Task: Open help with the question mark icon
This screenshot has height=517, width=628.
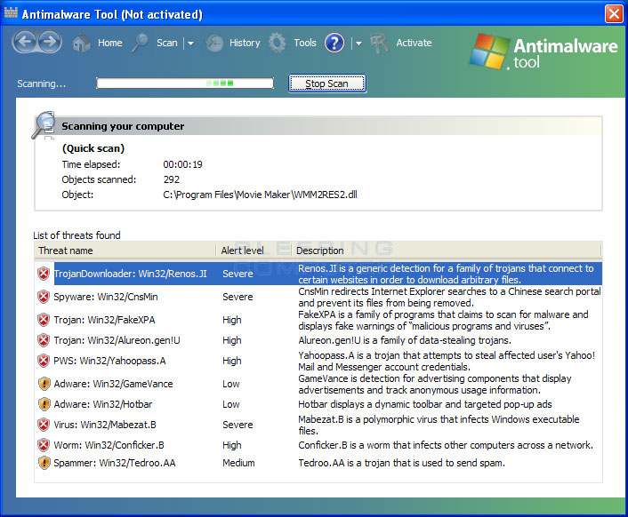Action: click(x=334, y=43)
